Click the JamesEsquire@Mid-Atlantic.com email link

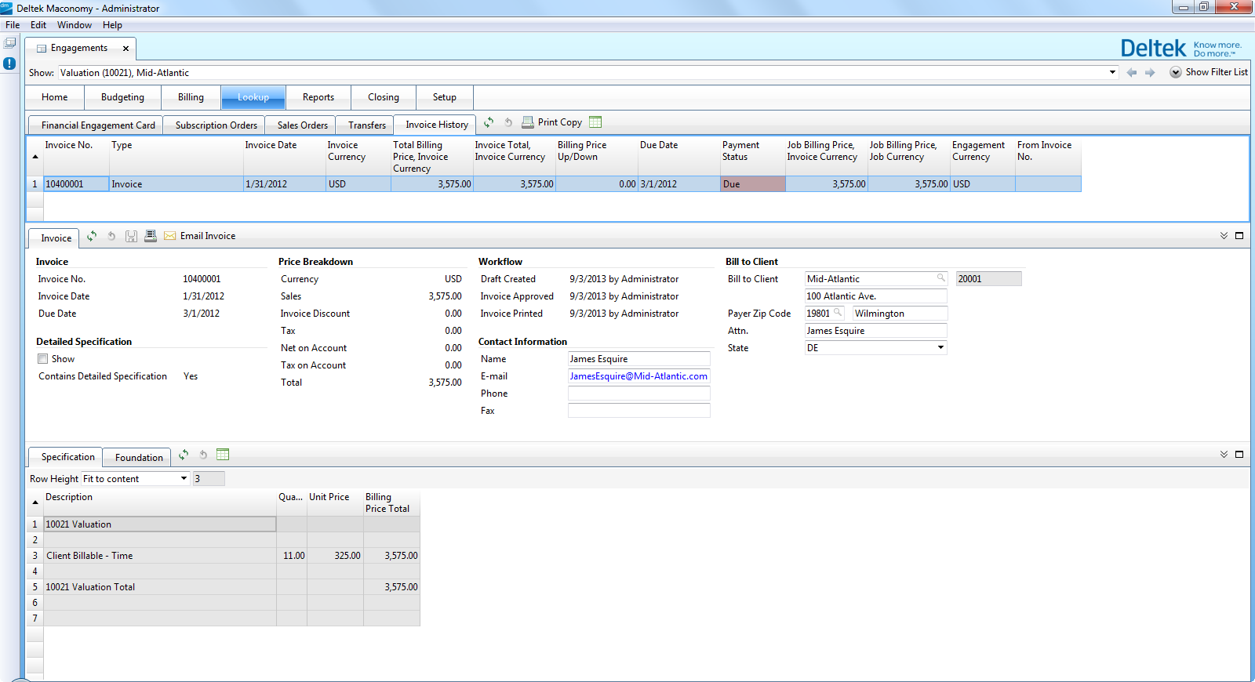(x=638, y=376)
